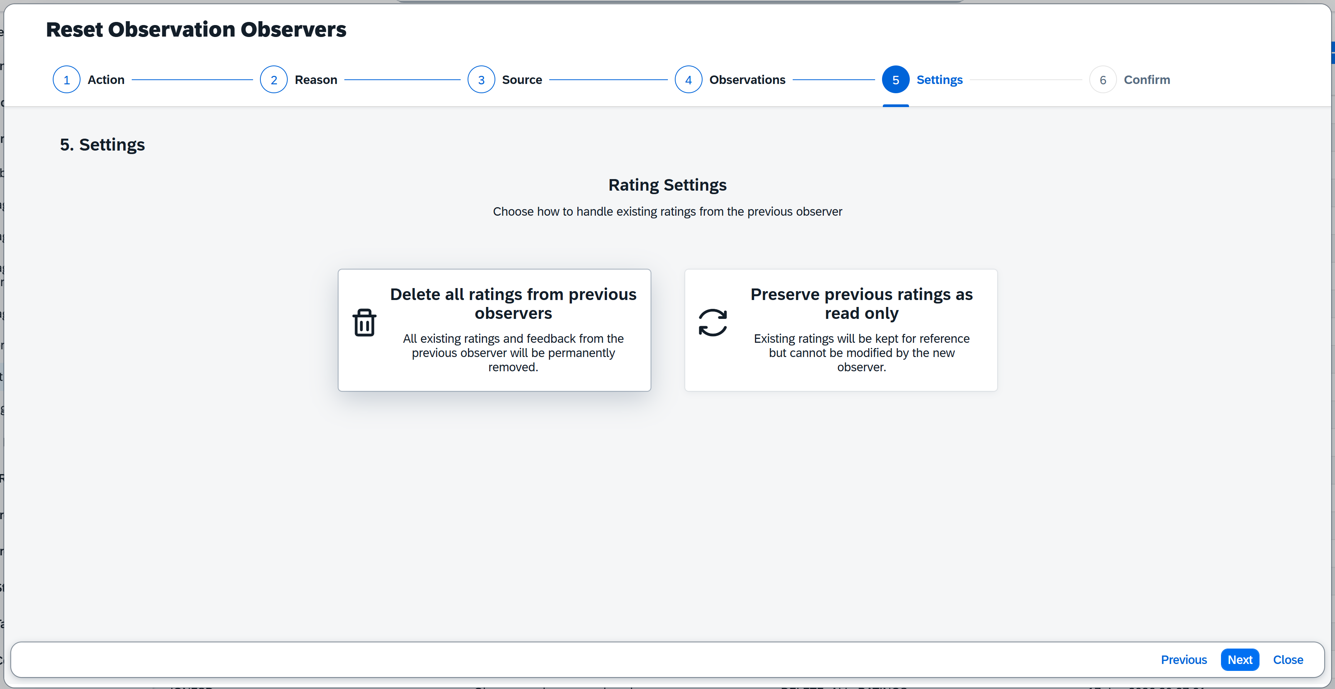Click step 3 circle icon for Source
This screenshot has height=689, width=1335.
pos(481,80)
